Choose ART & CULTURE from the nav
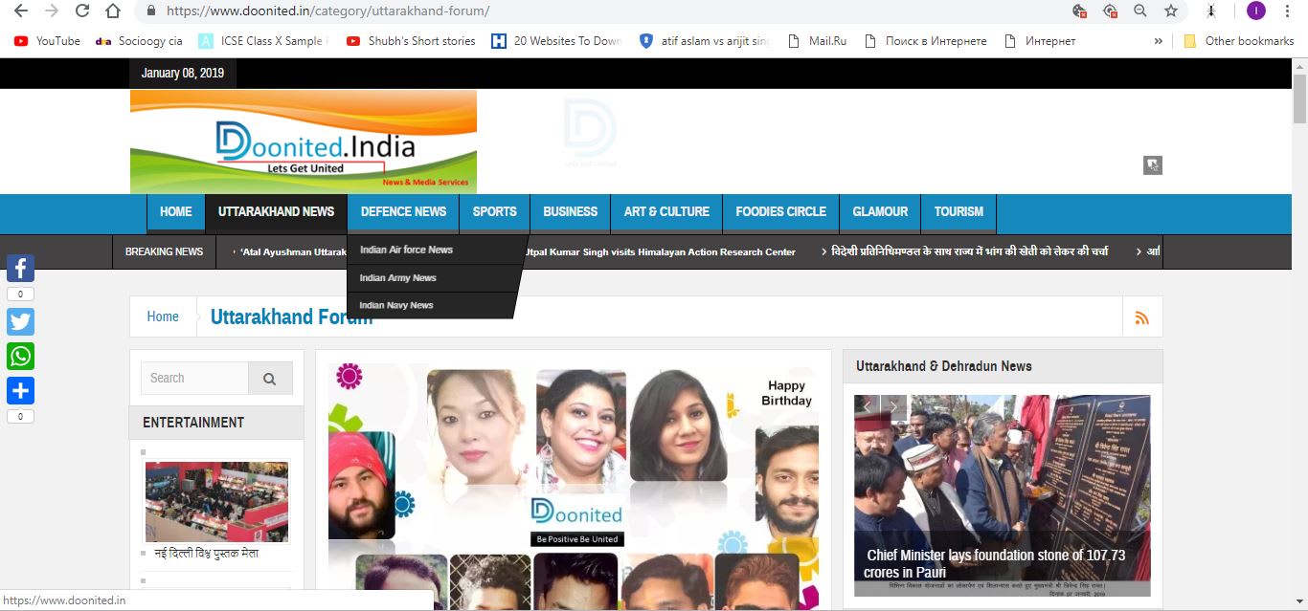 pyautogui.click(x=666, y=212)
